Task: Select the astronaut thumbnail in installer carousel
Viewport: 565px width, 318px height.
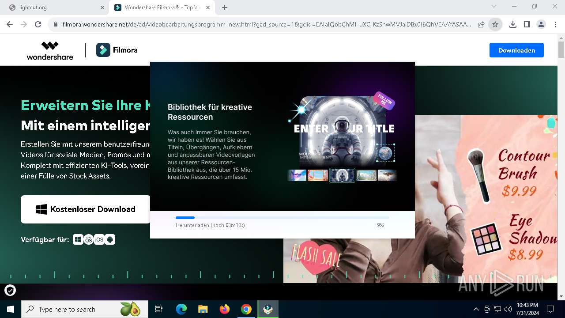Action: tap(342, 175)
